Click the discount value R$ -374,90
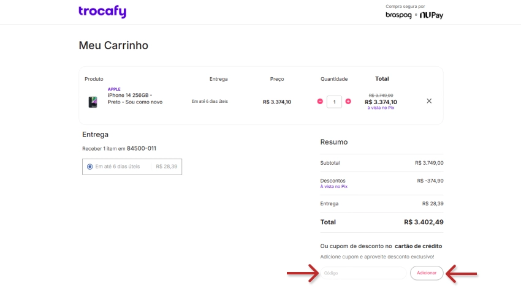The width and height of the screenshot is (521, 294). (430, 181)
